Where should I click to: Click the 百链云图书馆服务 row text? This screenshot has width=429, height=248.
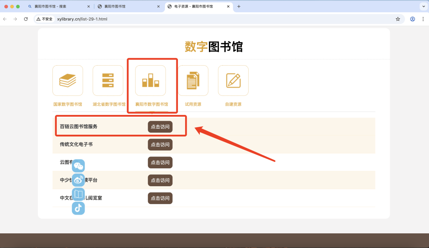point(79,127)
